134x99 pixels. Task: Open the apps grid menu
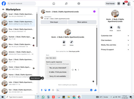(x=119, y=3)
